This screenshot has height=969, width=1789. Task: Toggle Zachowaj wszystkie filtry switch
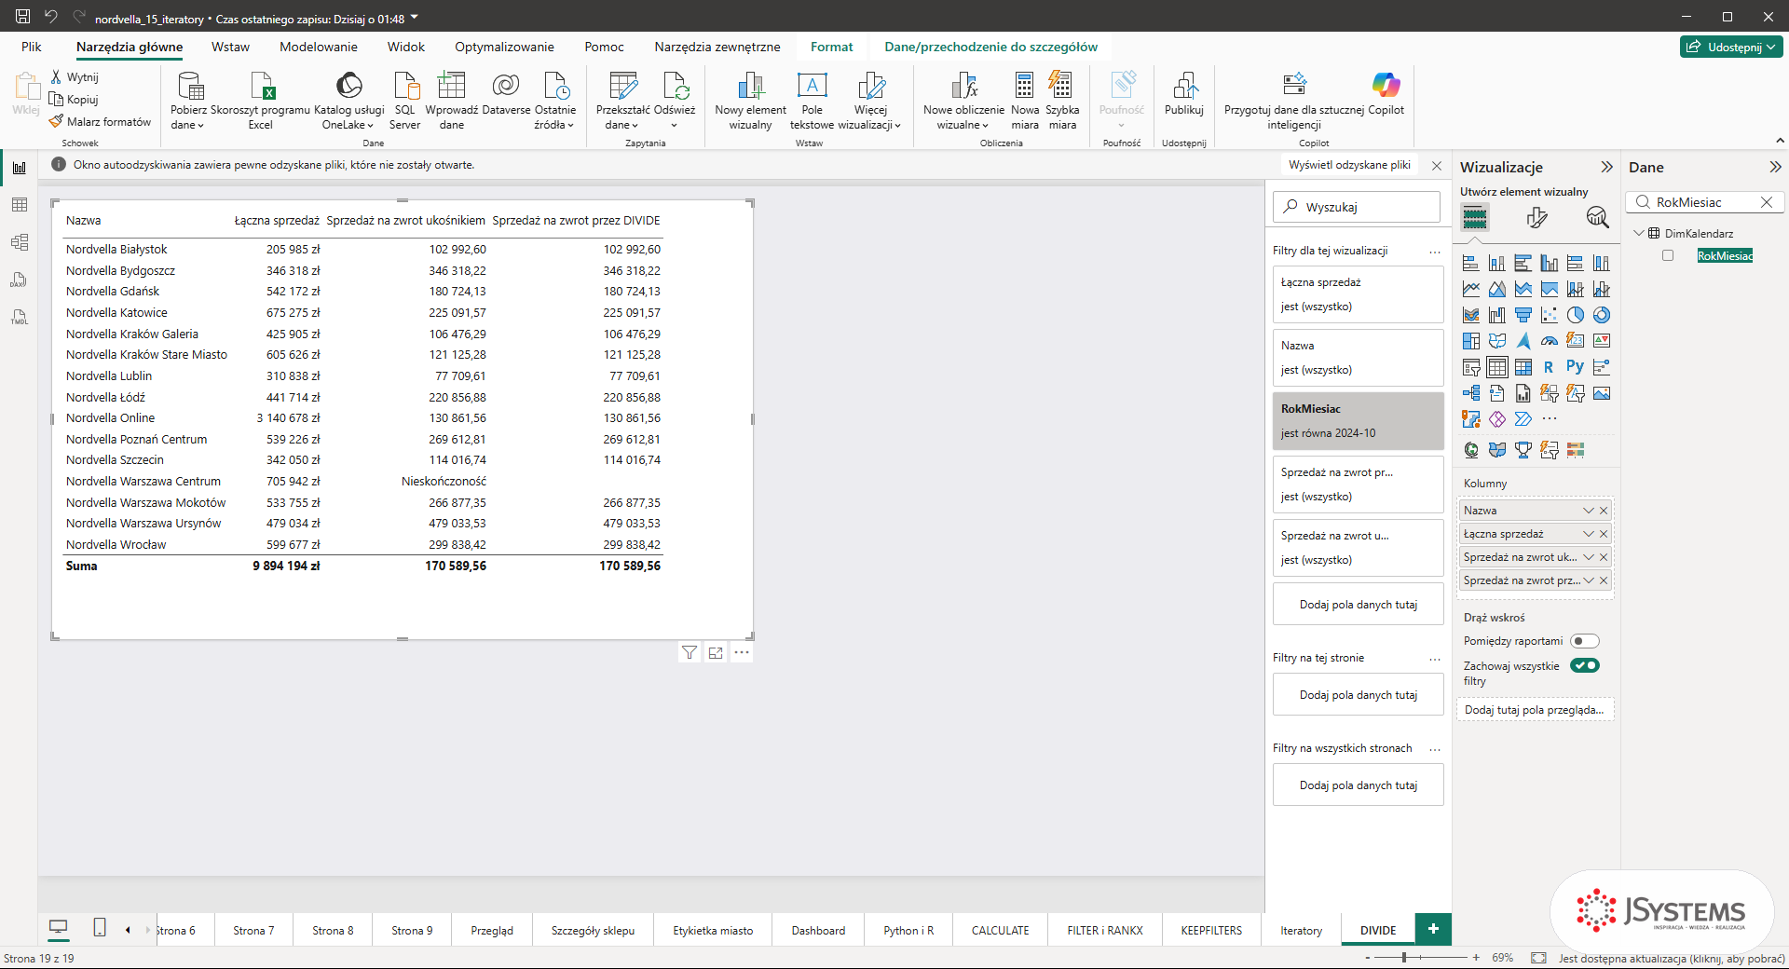pos(1584,665)
